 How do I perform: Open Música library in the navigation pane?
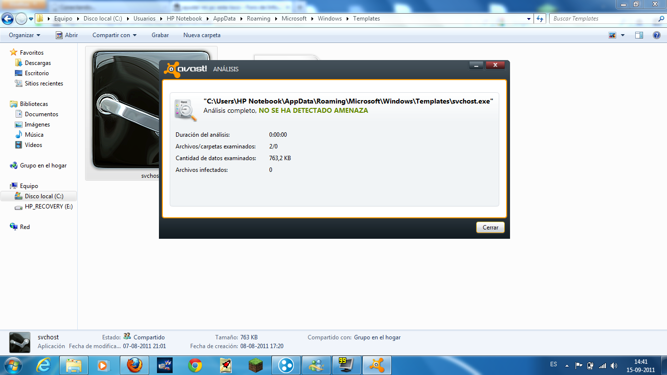pyautogui.click(x=34, y=135)
